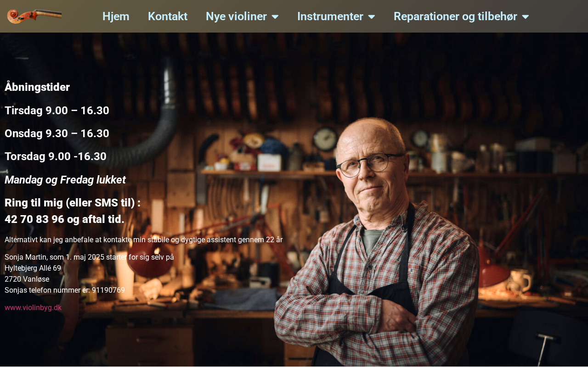This screenshot has width=588, height=367.
Task: Click the Mandag og Fredag lukket text
Action: pos(65,180)
